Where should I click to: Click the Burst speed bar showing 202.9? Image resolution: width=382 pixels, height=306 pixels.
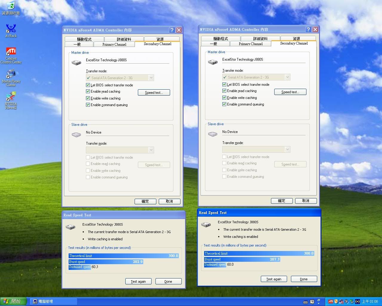[106, 262]
